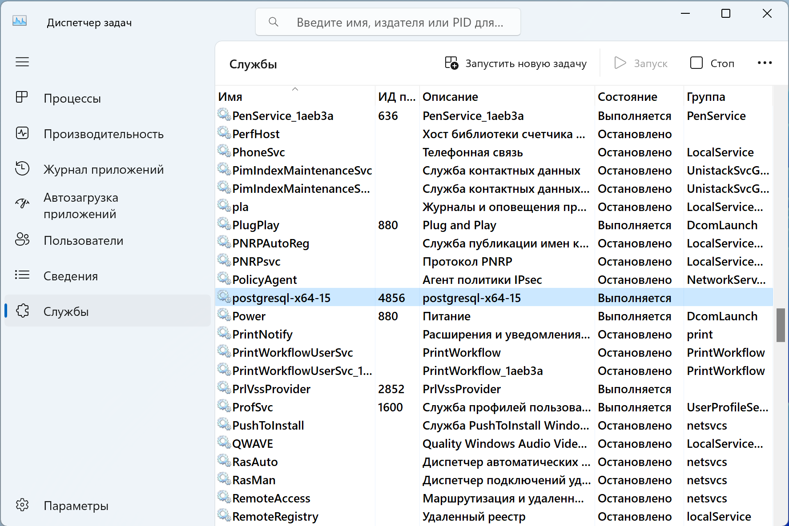Switch to the Службы navigation tab
The image size is (789, 526).
(66, 311)
